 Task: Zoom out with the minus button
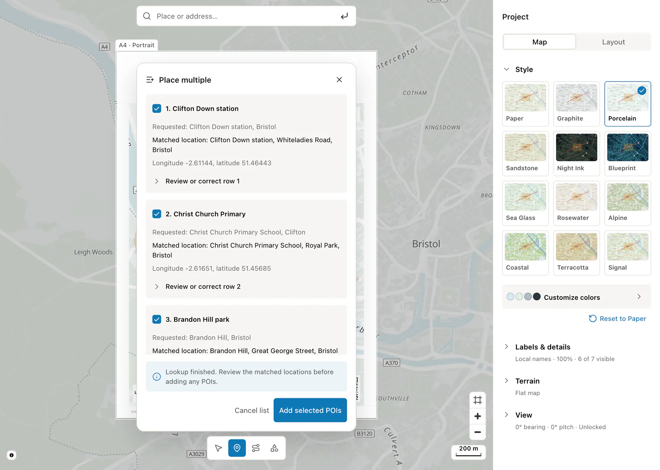pyautogui.click(x=478, y=432)
